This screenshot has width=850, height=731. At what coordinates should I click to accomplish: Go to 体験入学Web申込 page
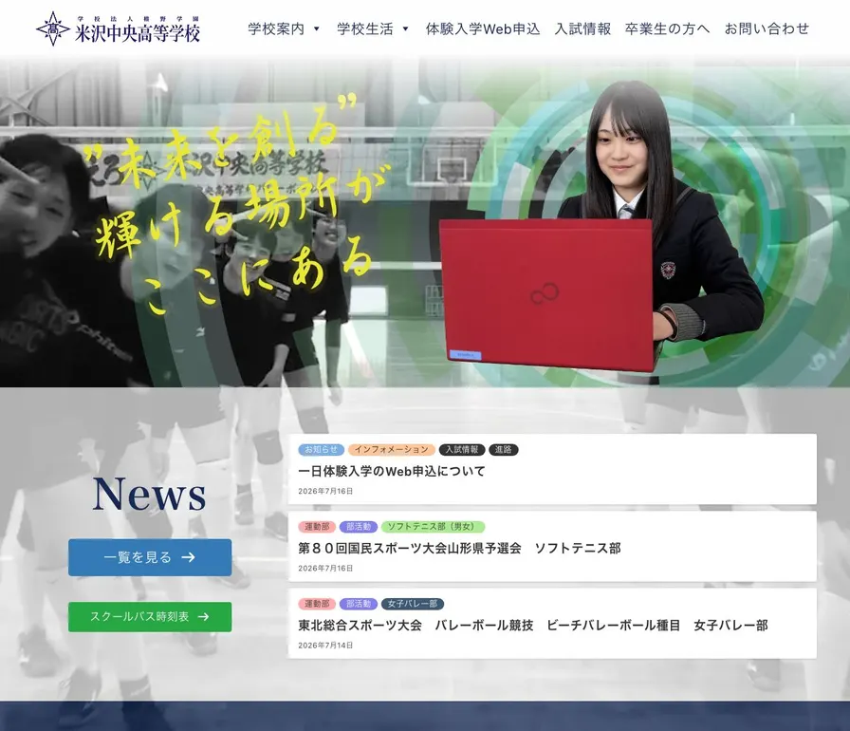(483, 28)
